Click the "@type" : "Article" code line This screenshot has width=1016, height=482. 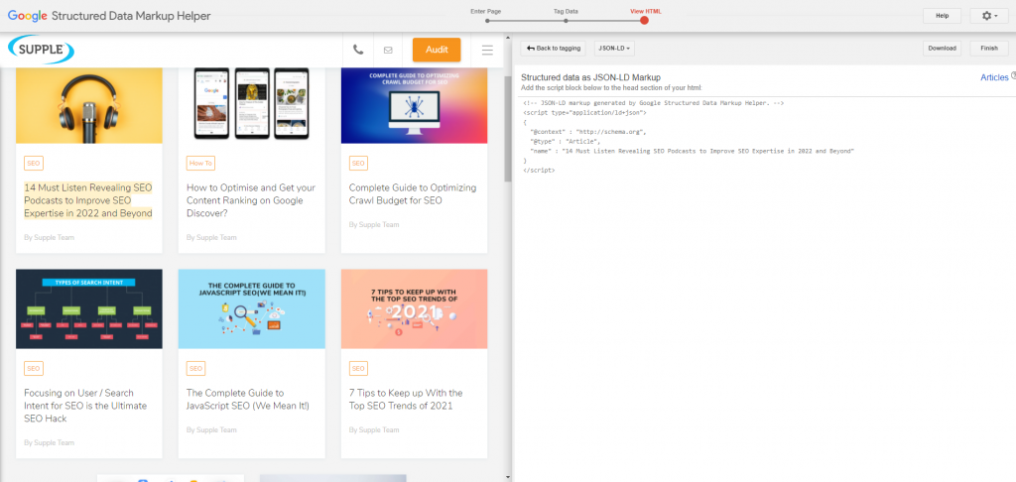click(565, 141)
